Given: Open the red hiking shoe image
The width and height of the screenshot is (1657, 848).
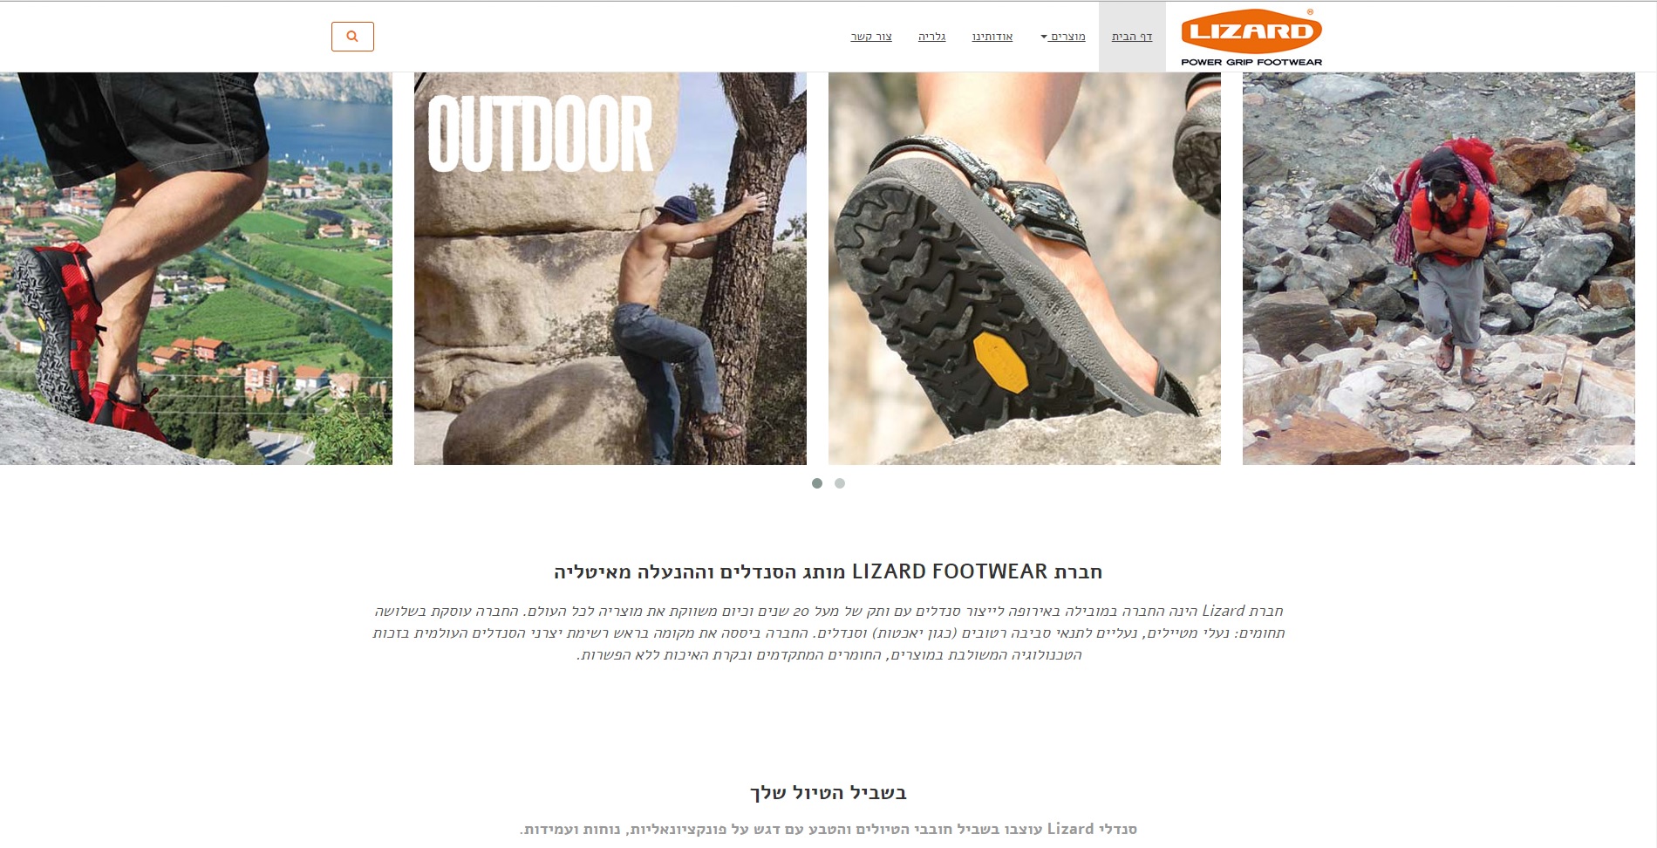Looking at the screenshot, I should [196, 269].
